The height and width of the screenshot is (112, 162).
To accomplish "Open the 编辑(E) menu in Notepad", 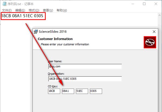I will pyautogui.click(x=20, y=10).
